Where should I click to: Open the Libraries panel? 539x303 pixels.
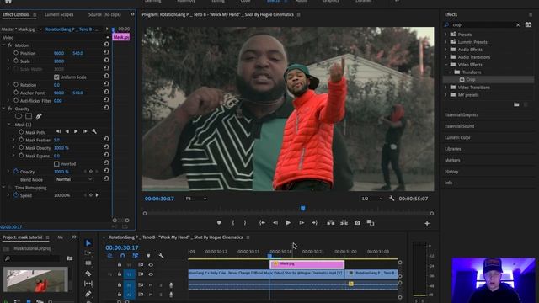pyautogui.click(x=453, y=149)
